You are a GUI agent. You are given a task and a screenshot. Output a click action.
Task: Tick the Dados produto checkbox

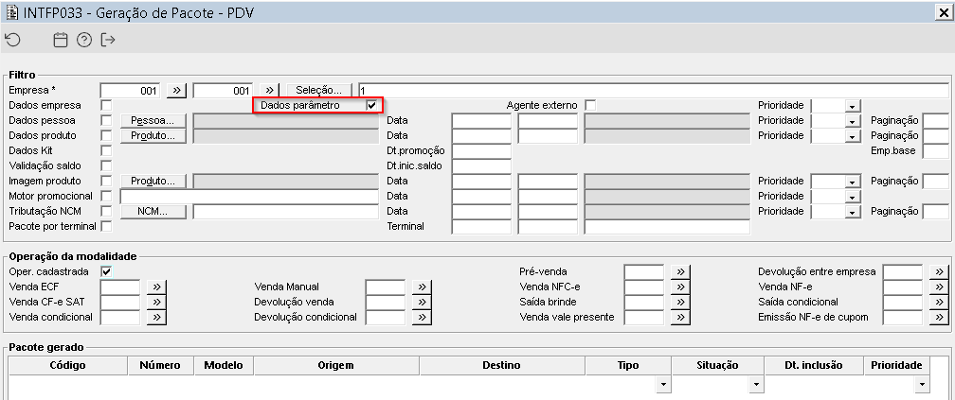click(x=106, y=135)
